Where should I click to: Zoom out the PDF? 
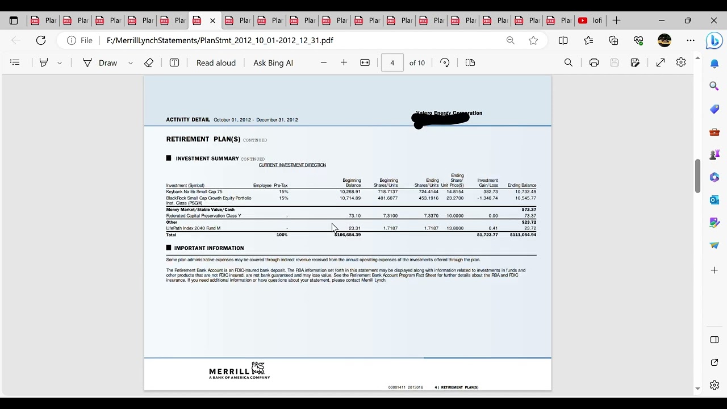(x=324, y=62)
